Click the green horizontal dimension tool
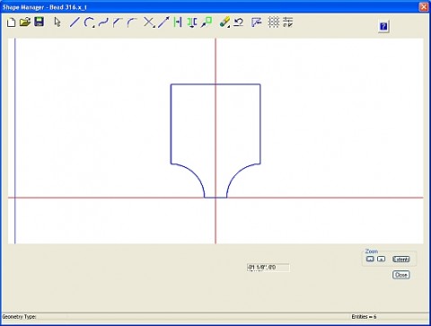This screenshot has width=431, height=326. click(x=178, y=22)
